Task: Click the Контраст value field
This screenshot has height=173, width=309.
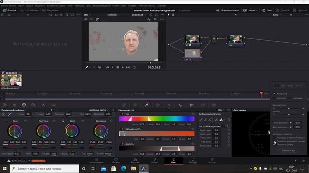Action: click(68, 114)
